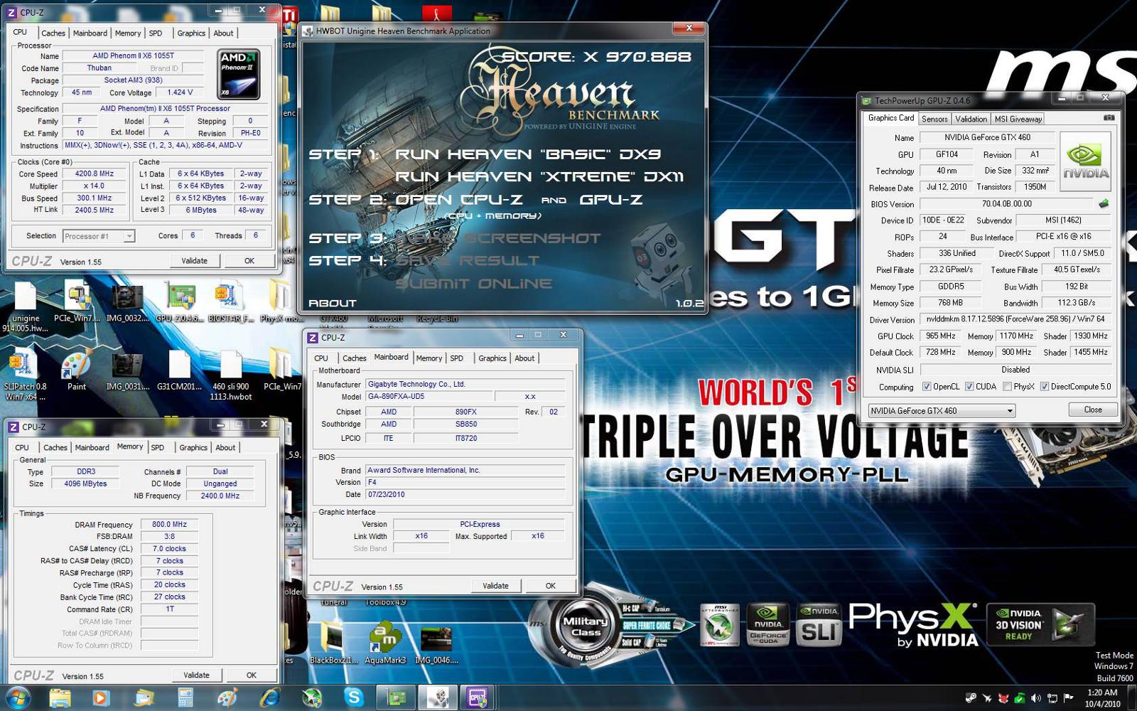Screen dimensions: 1137x711
Task: Open the AquaMark3 desktop icon
Action: (385, 643)
